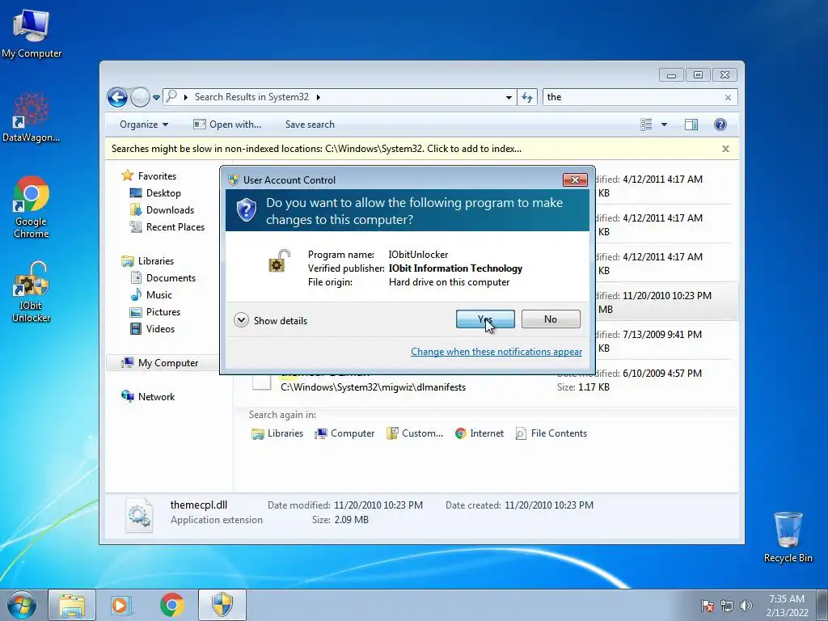The height and width of the screenshot is (621, 828).
Task: Click No in the User Account Control dialog
Action: (551, 319)
